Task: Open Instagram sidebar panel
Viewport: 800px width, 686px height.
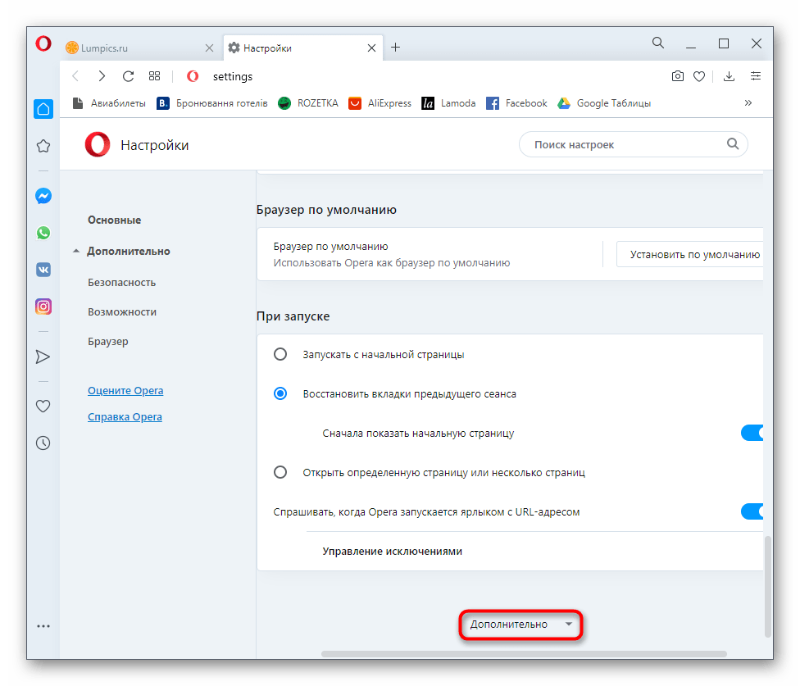Action: (43, 307)
